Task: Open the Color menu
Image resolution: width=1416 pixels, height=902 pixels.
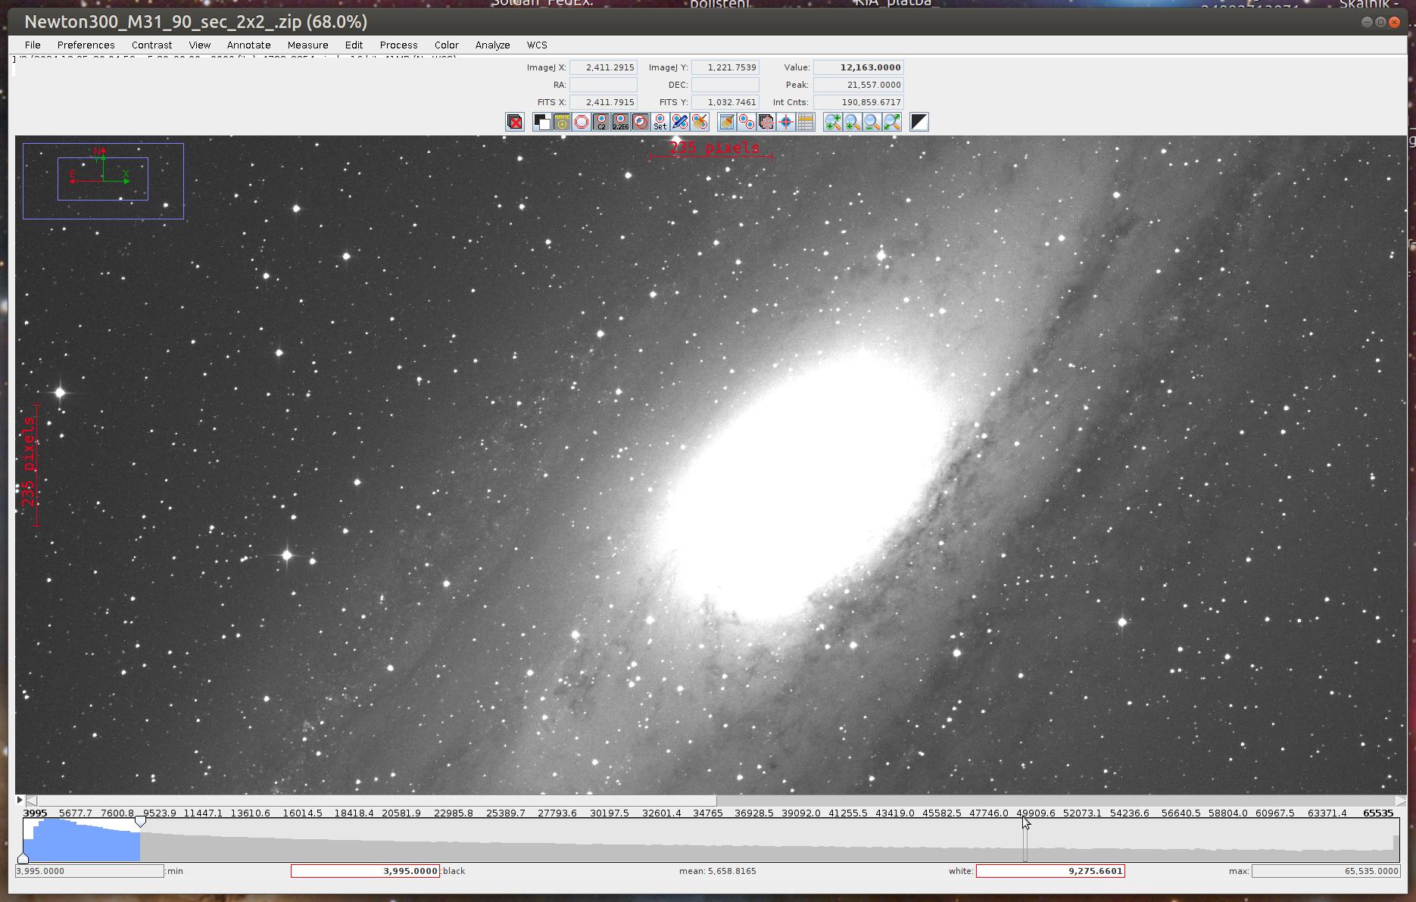Action: click(447, 45)
